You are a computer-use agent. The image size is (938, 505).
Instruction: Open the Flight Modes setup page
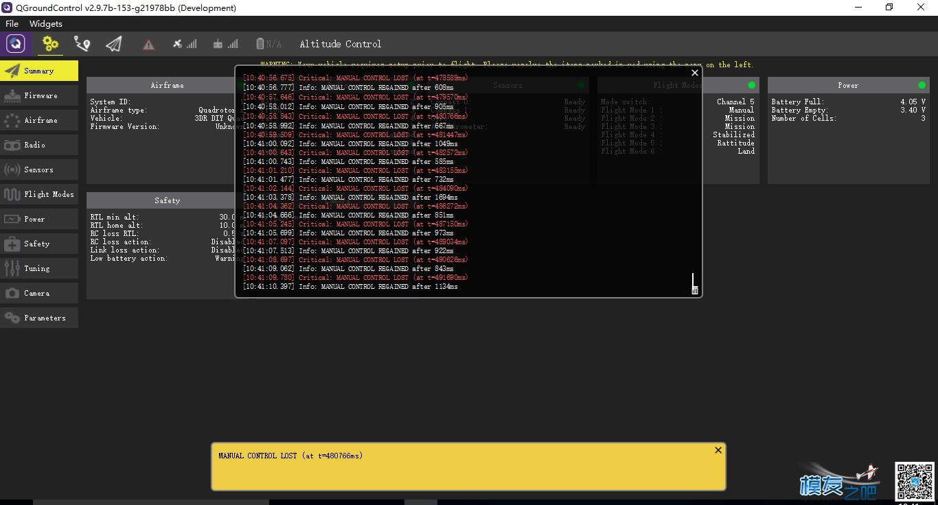pos(39,194)
